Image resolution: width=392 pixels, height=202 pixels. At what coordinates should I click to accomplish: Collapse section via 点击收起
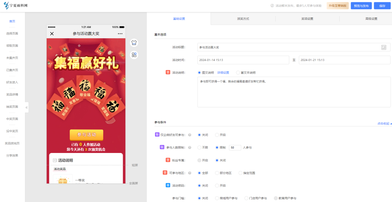coord(384,124)
